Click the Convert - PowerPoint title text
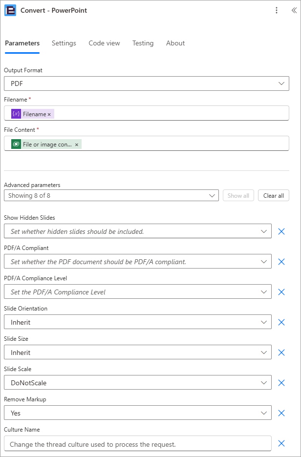This screenshot has width=301, height=457. (x=54, y=10)
